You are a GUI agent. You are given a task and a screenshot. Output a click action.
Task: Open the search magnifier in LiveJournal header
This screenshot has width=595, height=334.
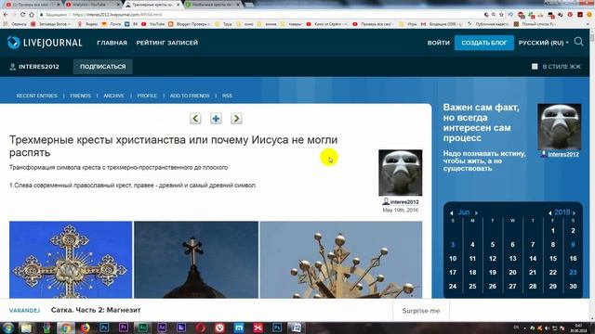[578, 42]
